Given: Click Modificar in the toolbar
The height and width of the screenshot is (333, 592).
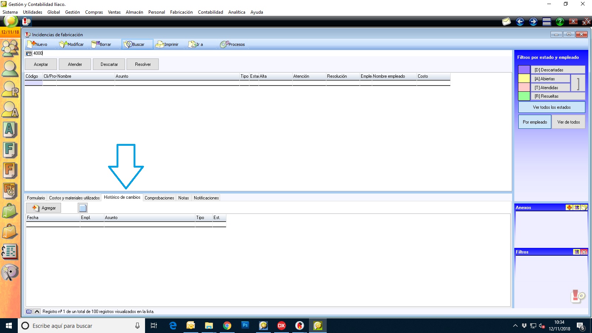Looking at the screenshot, I should coord(71,44).
